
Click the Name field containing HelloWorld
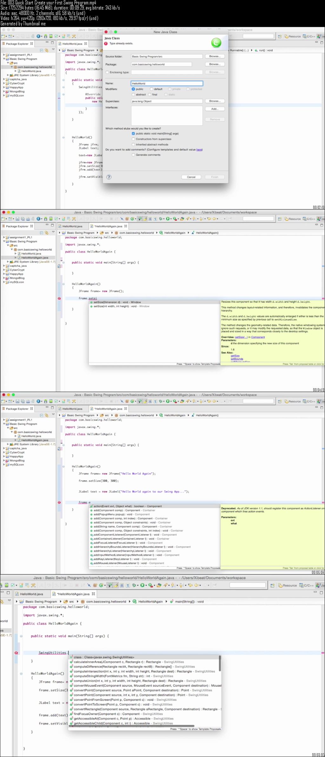point(167,83)
